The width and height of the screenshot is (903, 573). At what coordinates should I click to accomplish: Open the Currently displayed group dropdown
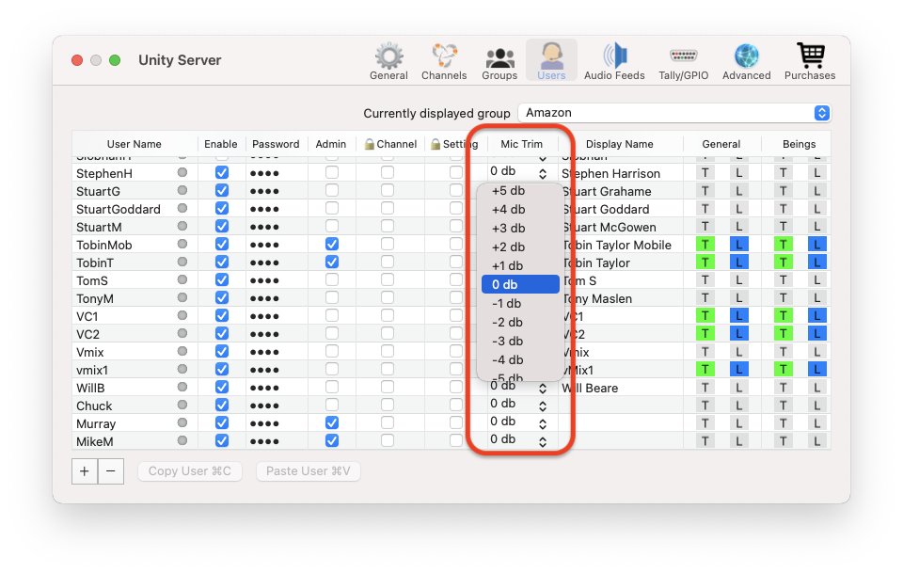point(674,113)
